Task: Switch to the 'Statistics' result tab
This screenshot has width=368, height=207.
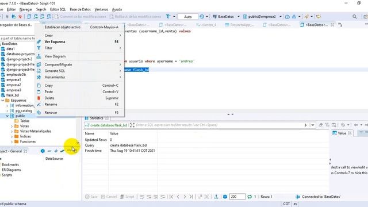Action: (x=97, y=118)
